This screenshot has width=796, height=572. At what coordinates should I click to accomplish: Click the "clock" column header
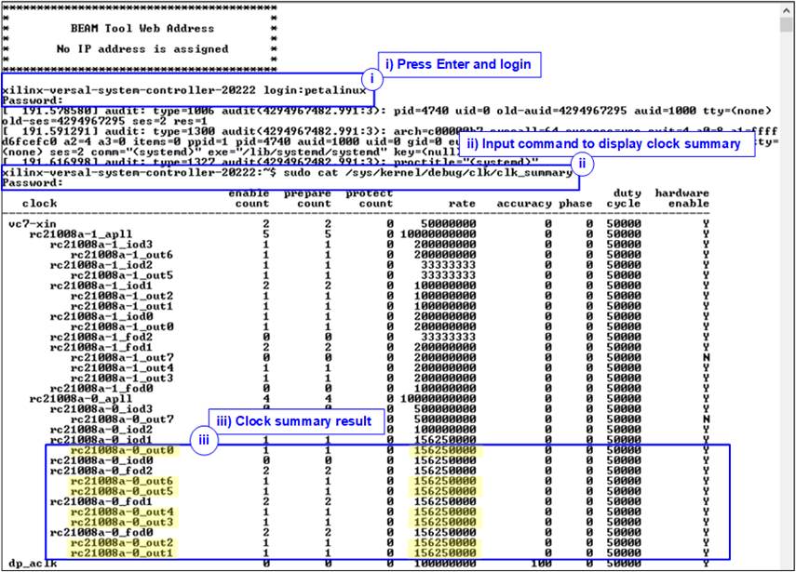[x=40, y=204]
